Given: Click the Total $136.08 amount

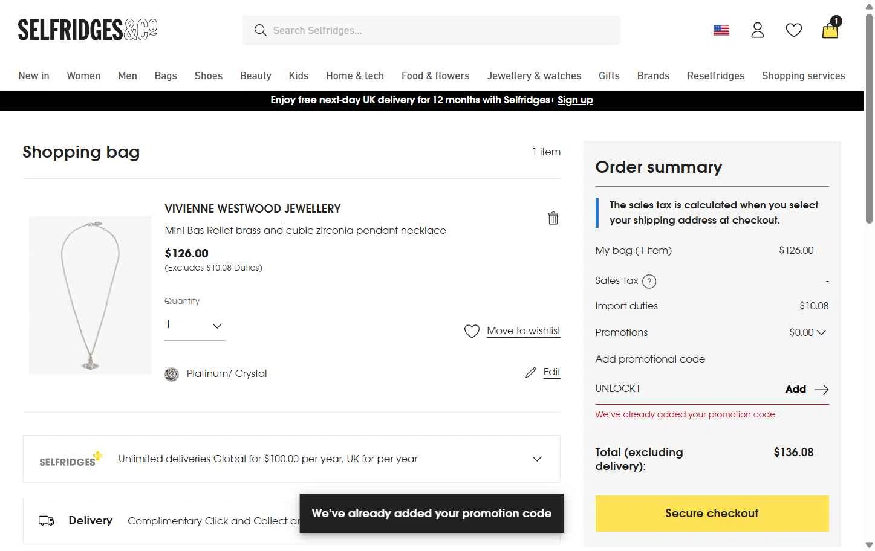Looking at the screenshot, I should click(793, 453).
